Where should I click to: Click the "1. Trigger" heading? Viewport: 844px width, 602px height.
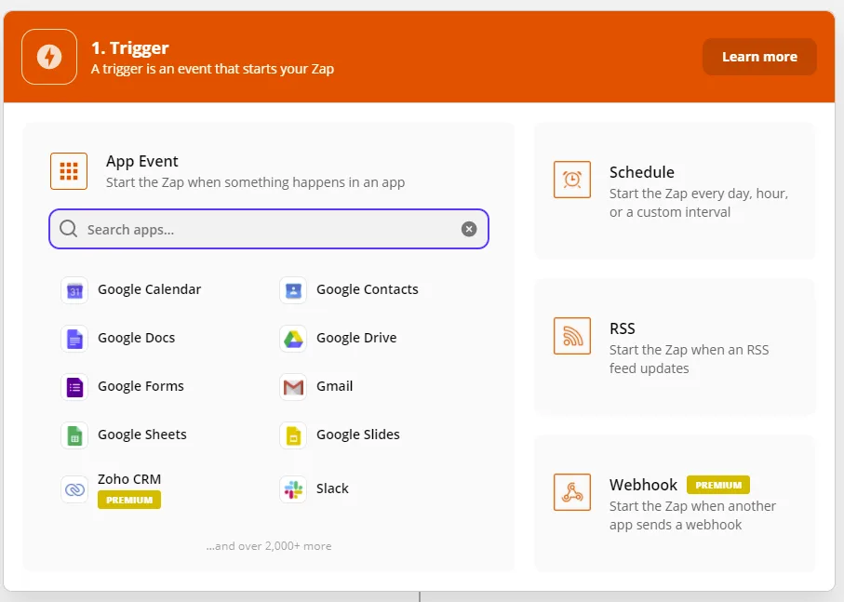pyautogui.click(x=129, y=47)
